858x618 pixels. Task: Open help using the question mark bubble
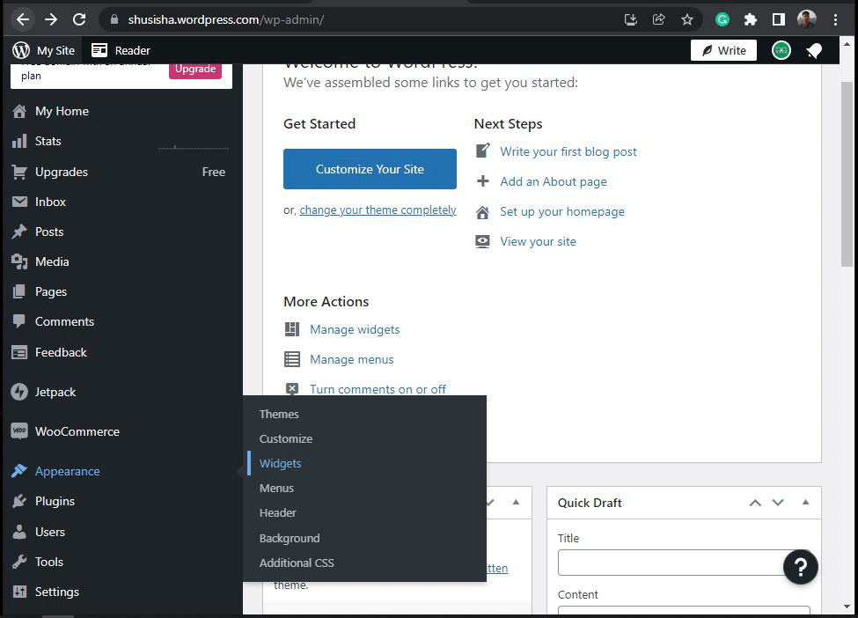(x=800, y=567)
